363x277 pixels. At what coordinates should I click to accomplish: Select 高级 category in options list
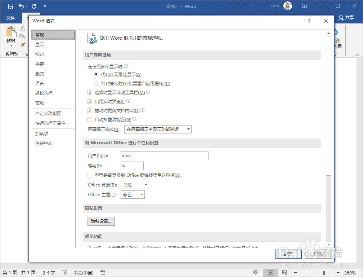coord(53,103)
